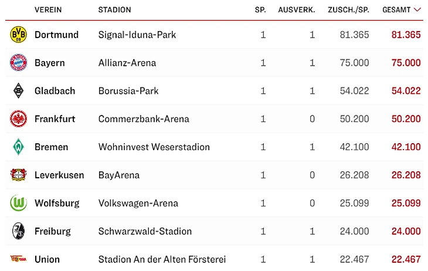Sort by the STADION column header

(x=114, y=10)
